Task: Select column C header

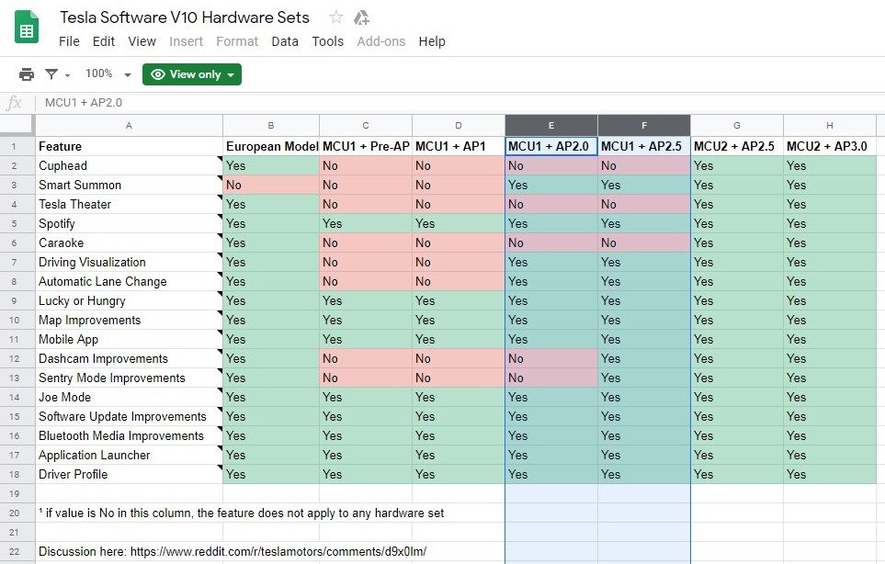Action: coord(366,125)
